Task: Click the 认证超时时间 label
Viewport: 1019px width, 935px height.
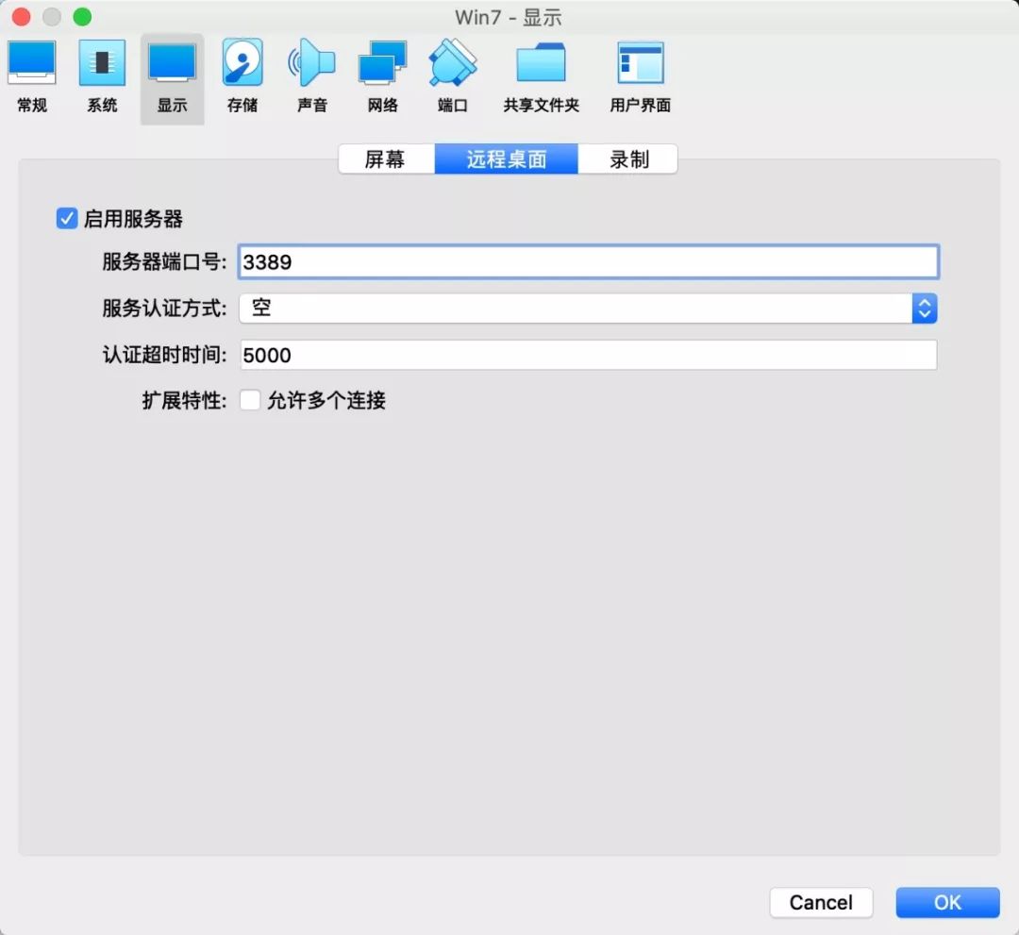Action: point(164,355)
